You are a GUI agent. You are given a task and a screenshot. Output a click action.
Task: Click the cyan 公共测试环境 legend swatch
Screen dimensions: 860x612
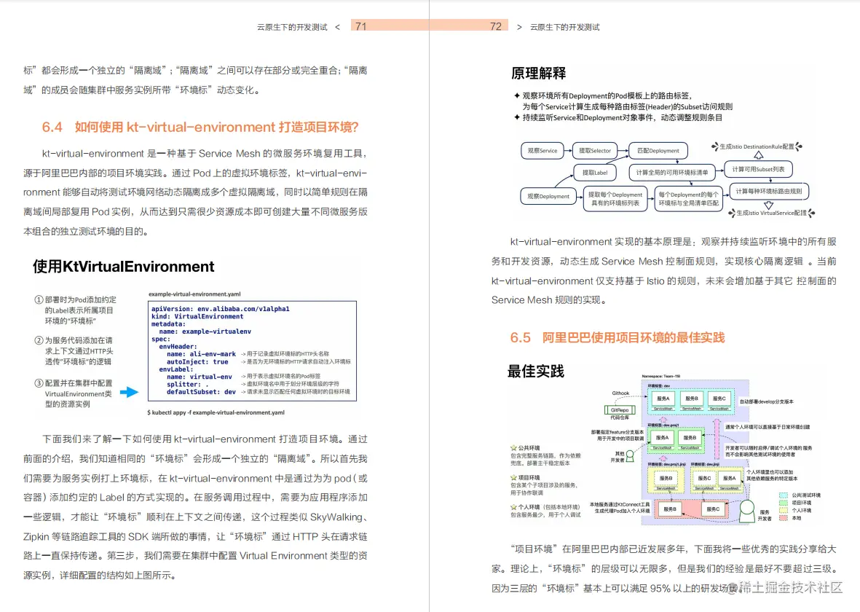click(x=784, y=495)
